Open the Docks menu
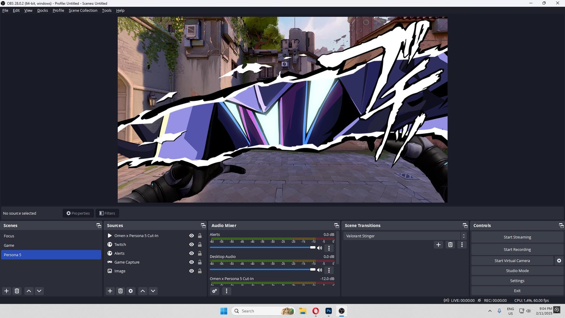The width and height of the screenshot is (565, 318). click(42, 10)
